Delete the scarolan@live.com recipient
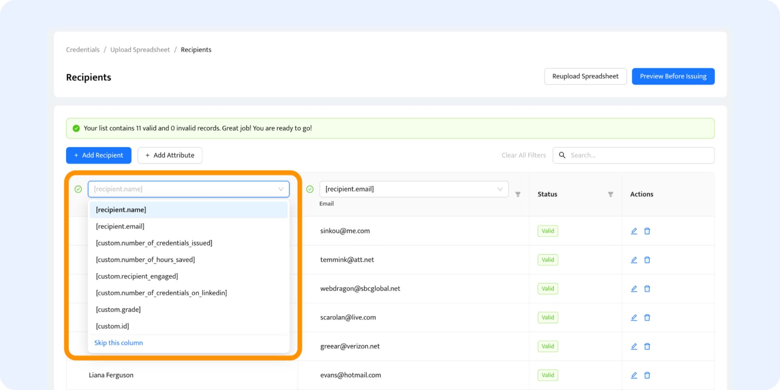Viewport: 780px width, 390px height. 647,318
